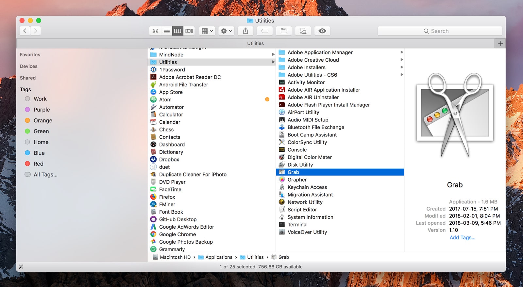Select the Atom app icon
The image size is (523, 287).
pos(153,99)
